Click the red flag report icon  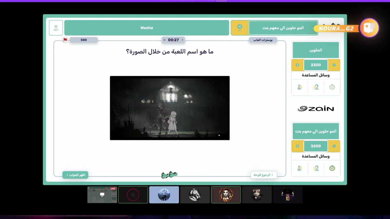coord(65,40)
